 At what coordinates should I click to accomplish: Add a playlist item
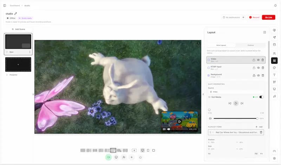tap(259, 127)
